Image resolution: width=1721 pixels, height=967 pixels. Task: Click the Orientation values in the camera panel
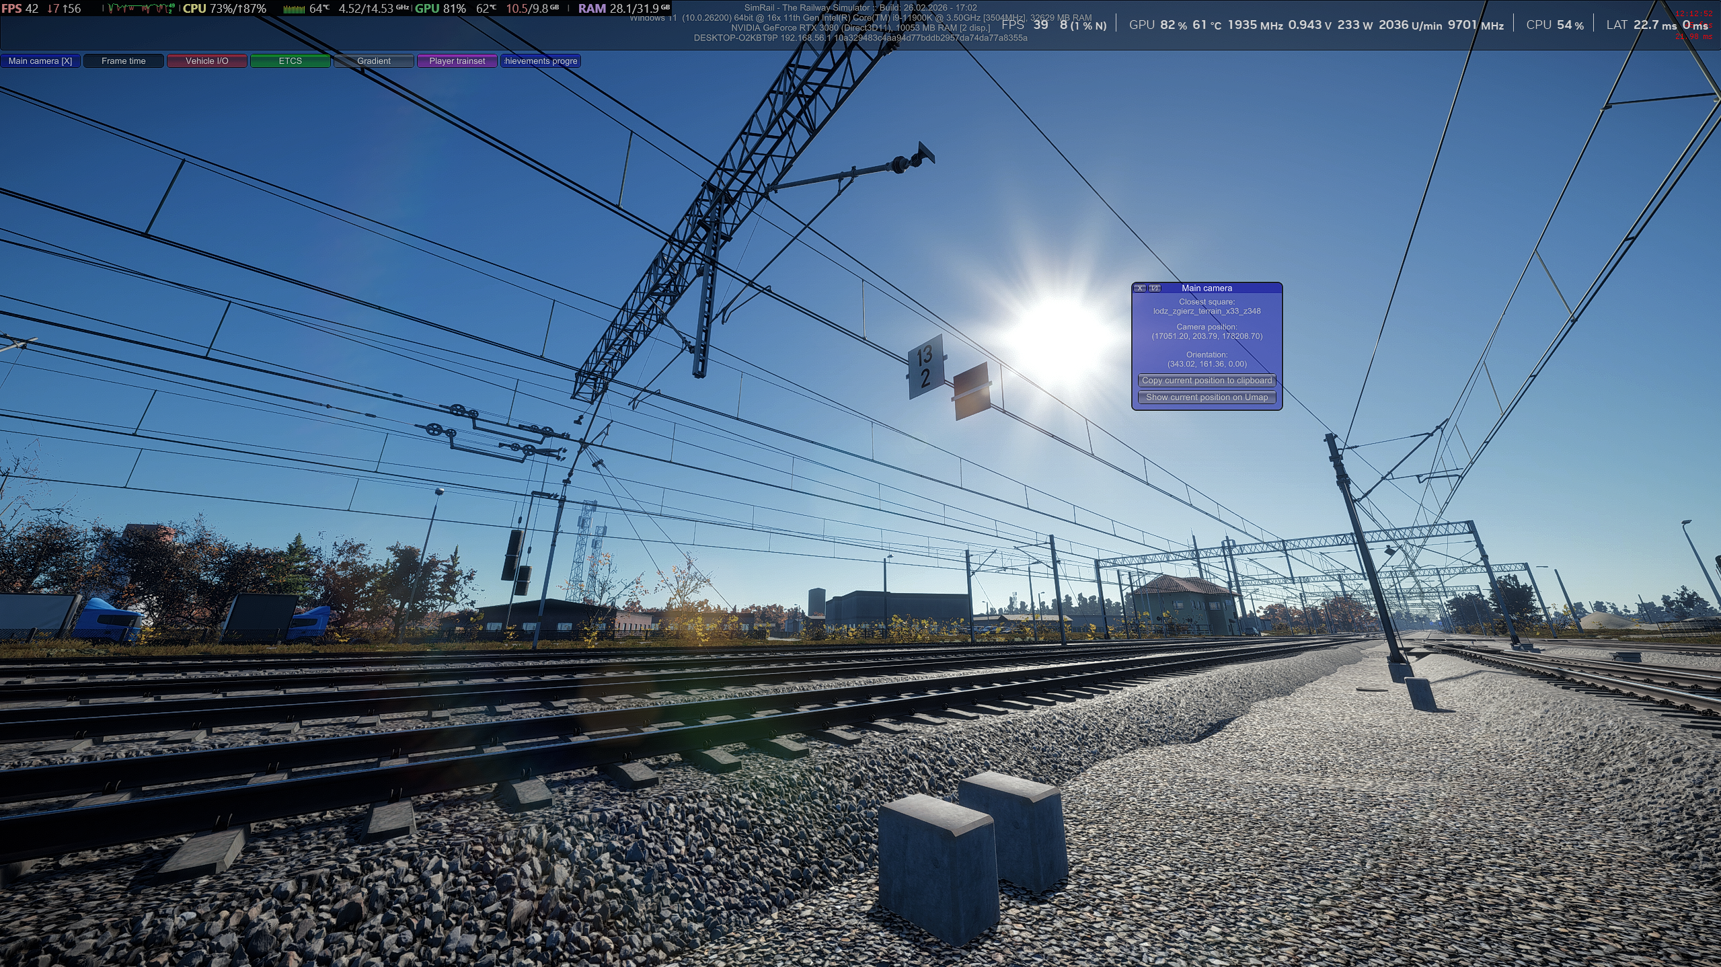click(x=1207, y=364)
